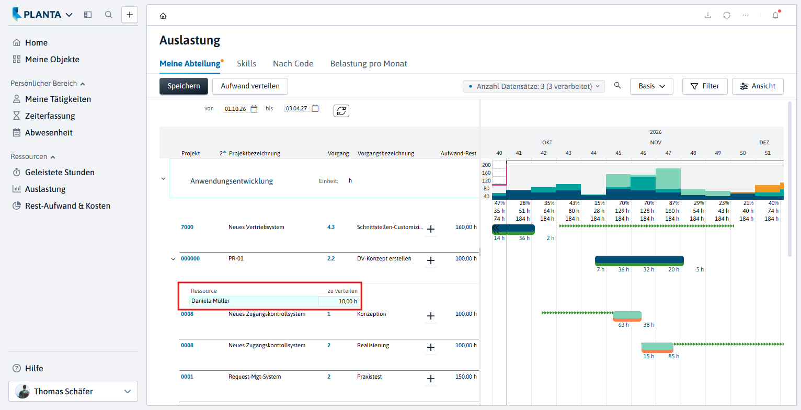Image resolution: width=801 pixels, height=410 pixels.
Task: Open the Basis dropdown
Action: pos(651,86)
